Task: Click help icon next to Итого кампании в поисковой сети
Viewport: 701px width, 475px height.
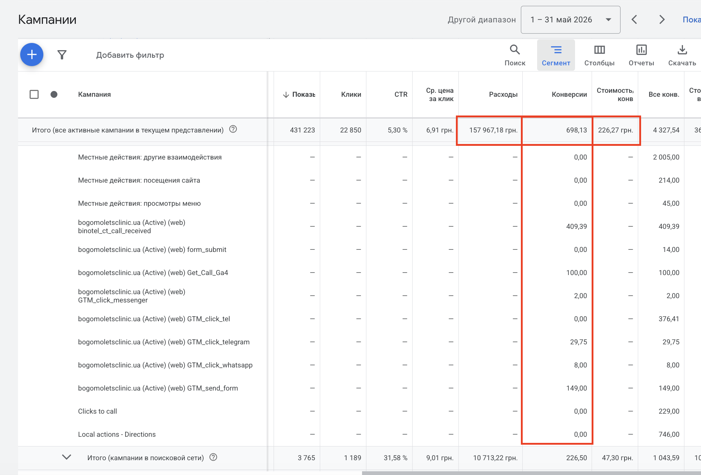Action: tap(213, 457)
